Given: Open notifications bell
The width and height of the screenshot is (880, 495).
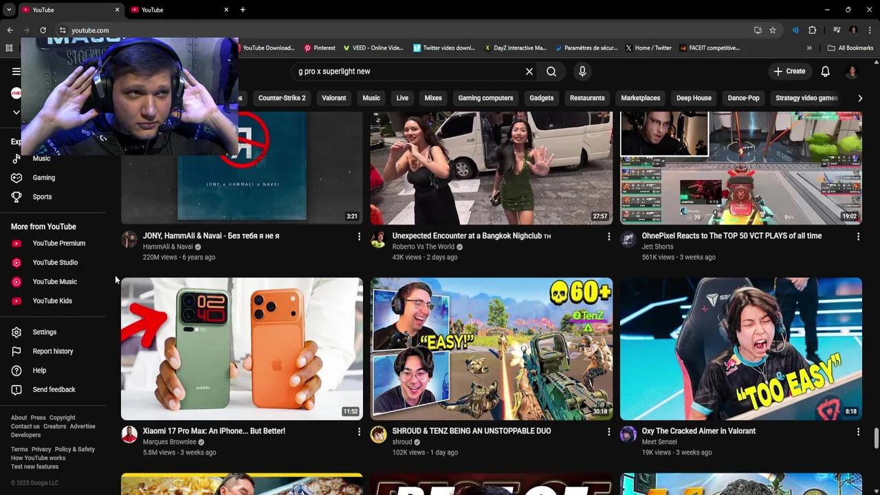Looking at the screenshot, I should pyautogui.click(x=826, y=71).
